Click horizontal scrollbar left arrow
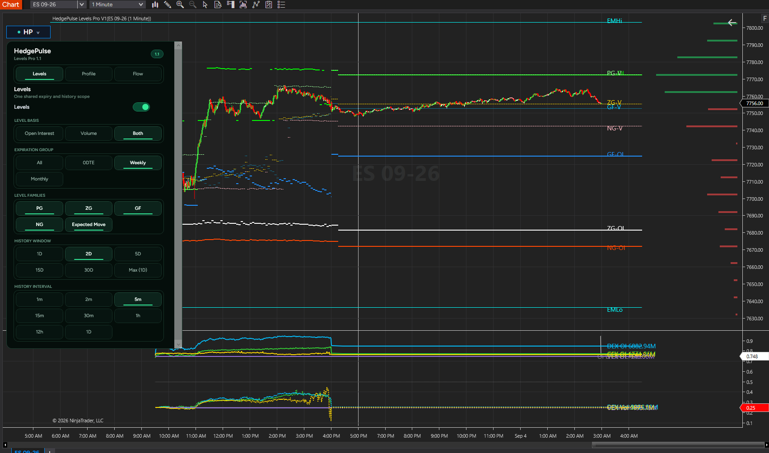Viewport: 769px width, 453px height. 5,445
